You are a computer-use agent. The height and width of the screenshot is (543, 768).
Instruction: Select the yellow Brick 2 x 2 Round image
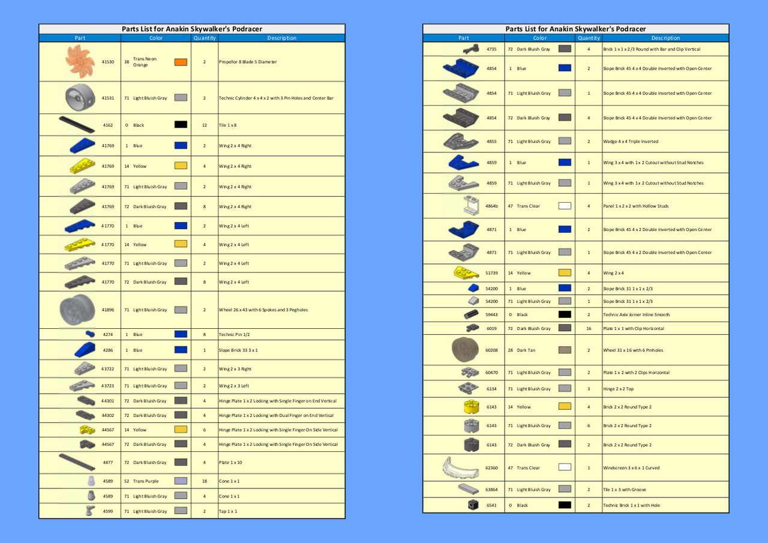[x=472, y=407]
